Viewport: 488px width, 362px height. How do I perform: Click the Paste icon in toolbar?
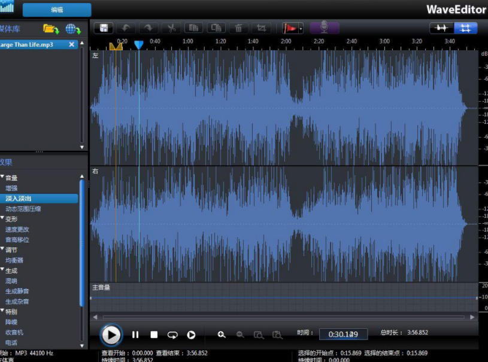point(216,28)
